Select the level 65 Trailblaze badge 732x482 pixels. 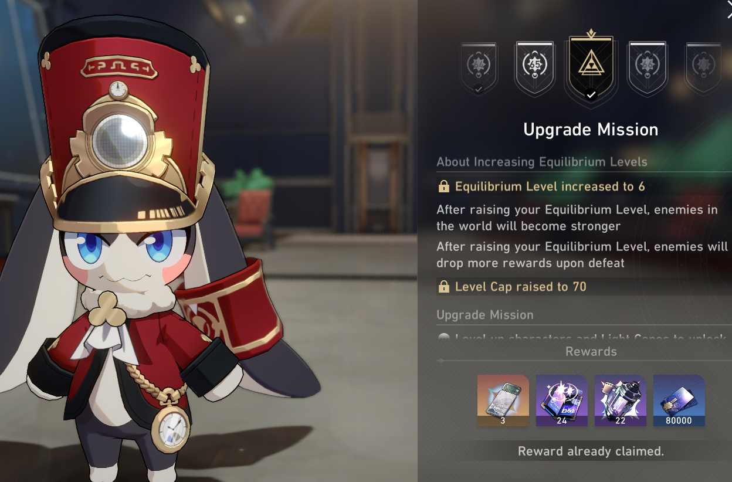pyautogui.click(x=534, y=68)
